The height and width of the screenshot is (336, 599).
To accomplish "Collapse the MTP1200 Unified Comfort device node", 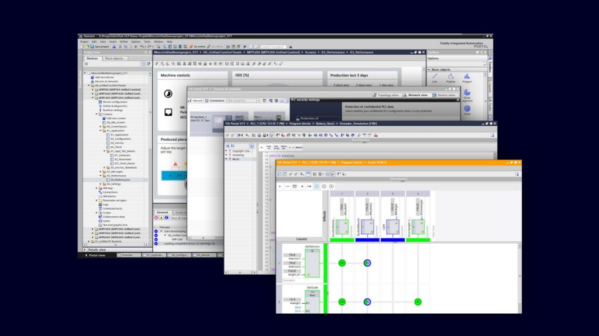I will [93, 98].
